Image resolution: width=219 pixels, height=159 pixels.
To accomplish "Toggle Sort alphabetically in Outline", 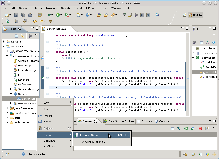I will point(208,42).
